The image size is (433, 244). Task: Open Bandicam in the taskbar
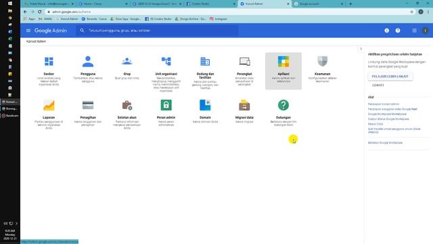click(x=10, y=116)
